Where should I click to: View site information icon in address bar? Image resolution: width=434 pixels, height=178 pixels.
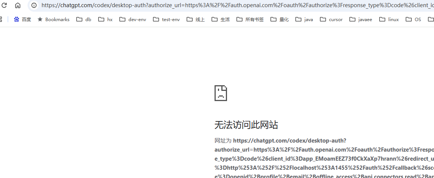(x=34, y=5)
